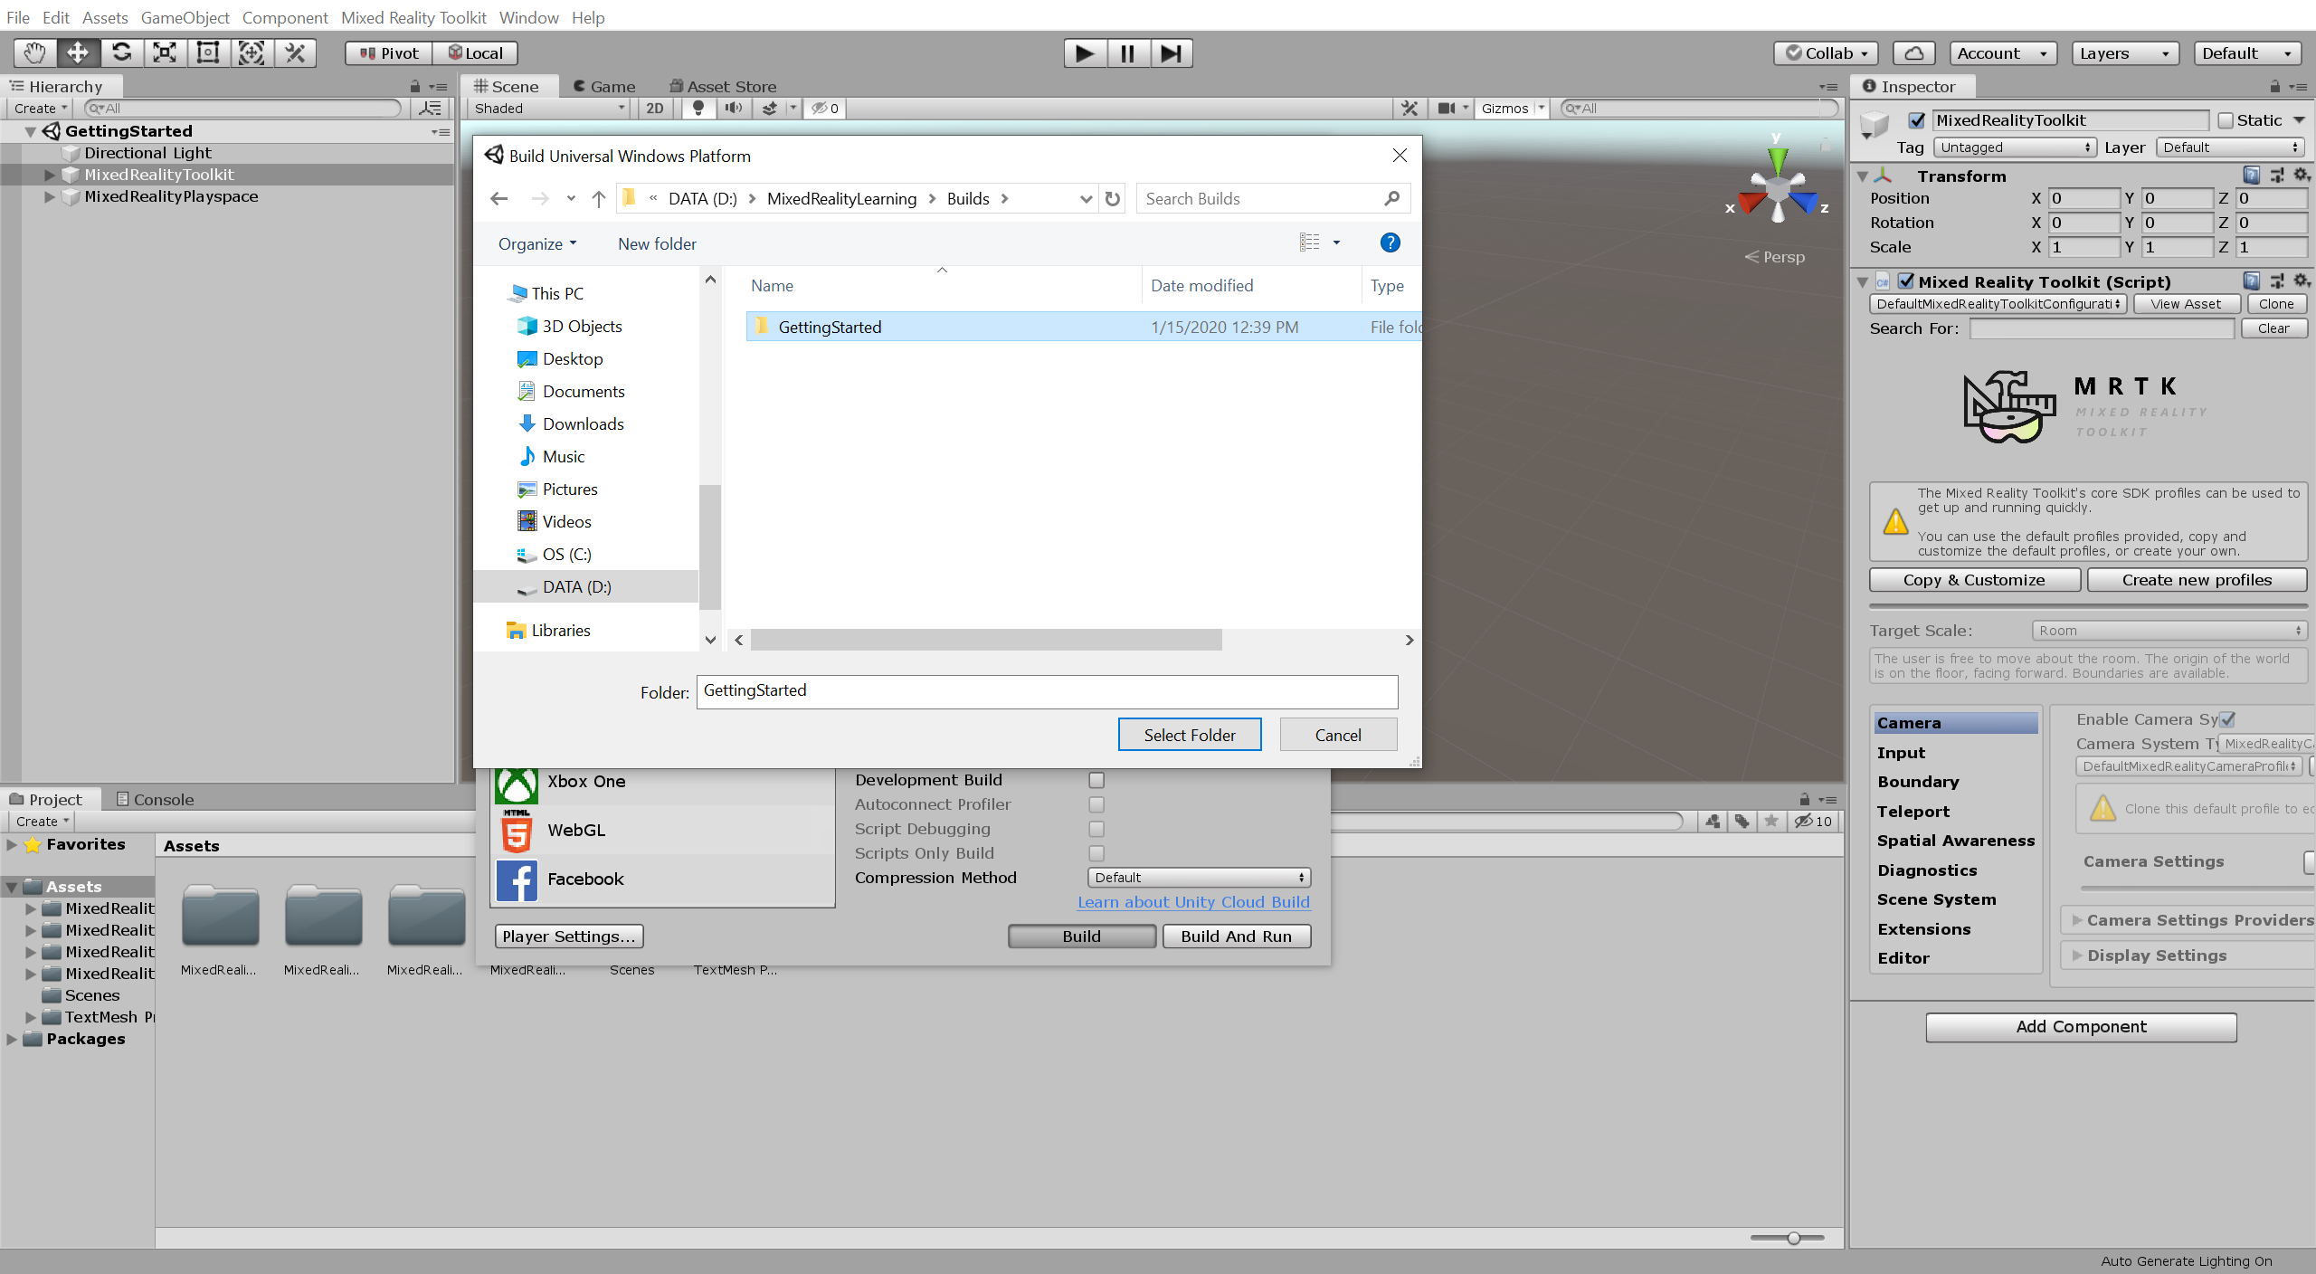Open Shaded draw mode dropdown
Viewport: 2316px width, 1274px height.
point(549,109)
